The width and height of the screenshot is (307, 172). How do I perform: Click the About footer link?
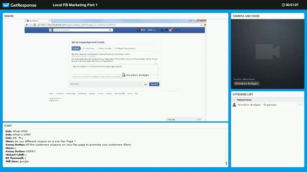pyautogui.click(x=51, y=94)
